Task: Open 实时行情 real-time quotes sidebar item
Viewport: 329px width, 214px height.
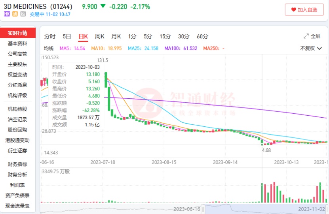Action: click(x=18, y=33)
